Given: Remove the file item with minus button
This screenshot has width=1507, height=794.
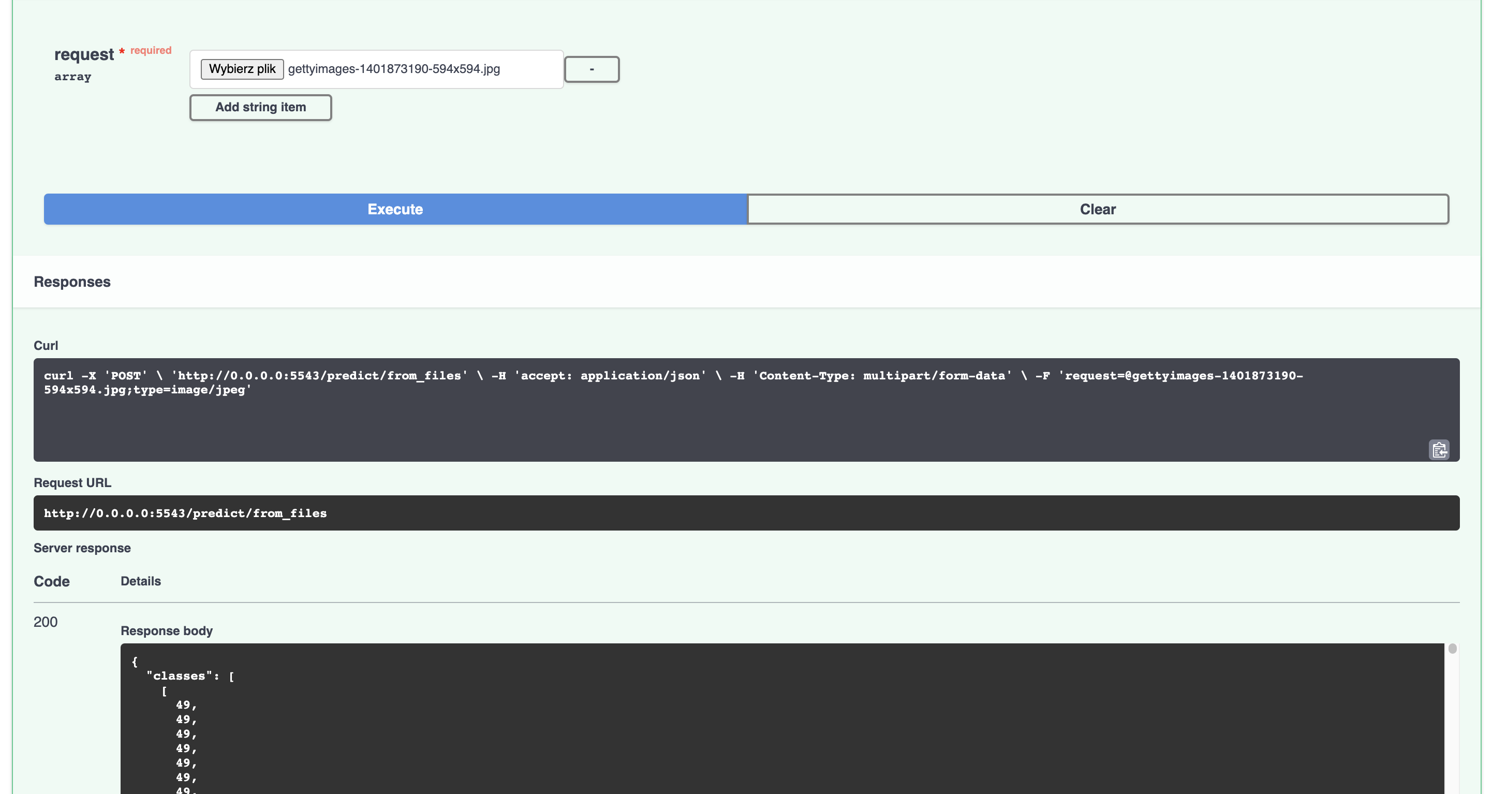Looking at the screenshot, I should coord(592,69).
